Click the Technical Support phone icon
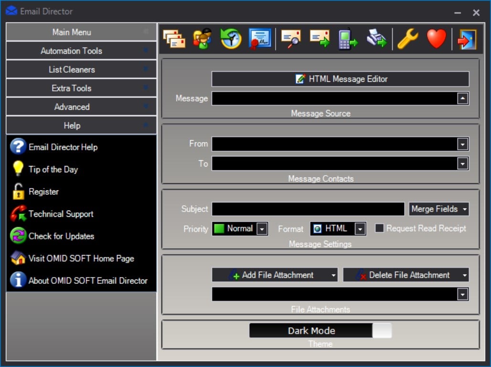This screenshot has width=491, height=367. tap(18, 213)
